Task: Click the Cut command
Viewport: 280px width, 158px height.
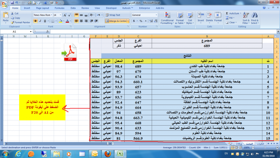Action: [x=15, y=13]
